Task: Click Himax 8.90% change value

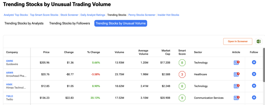Action: point(96,86)
